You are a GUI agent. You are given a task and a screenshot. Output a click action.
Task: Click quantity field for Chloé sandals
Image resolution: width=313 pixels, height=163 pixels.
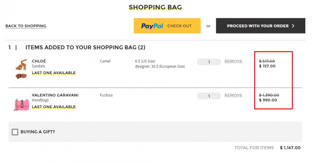(209, 62)
